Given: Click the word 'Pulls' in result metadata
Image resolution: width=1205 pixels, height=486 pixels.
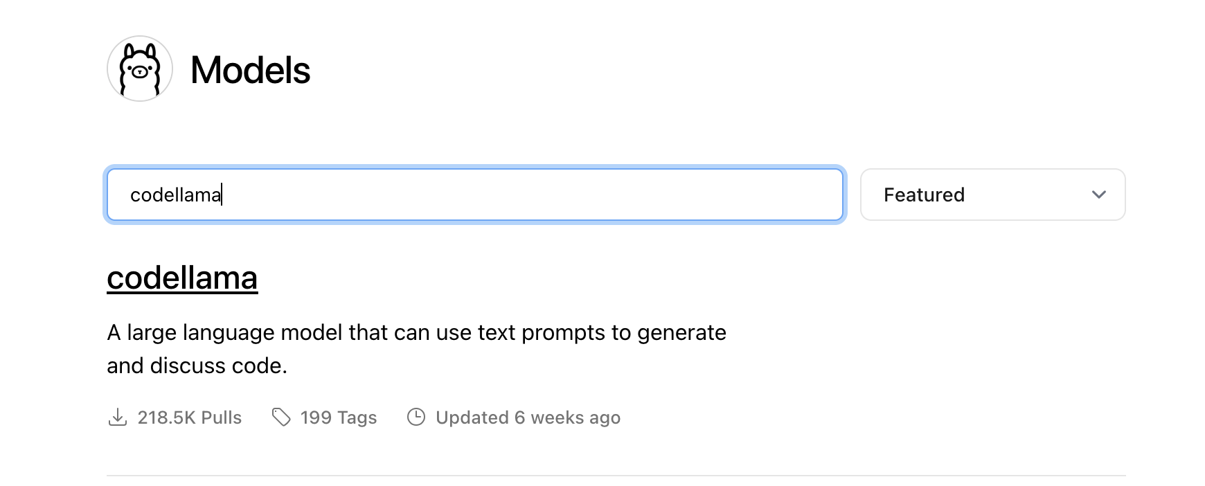Looking at the screenshot, I should [x=222, y=417].
